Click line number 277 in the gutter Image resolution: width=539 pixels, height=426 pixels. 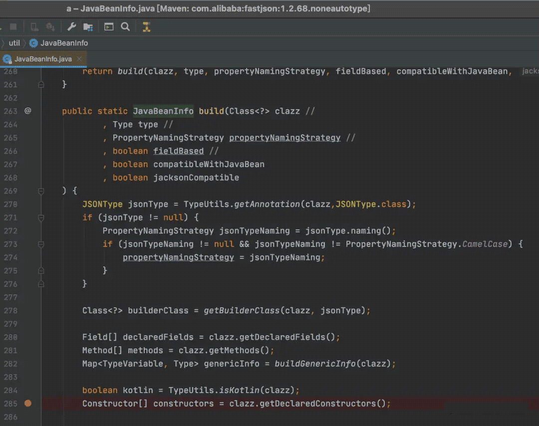(x=10, y=297)
